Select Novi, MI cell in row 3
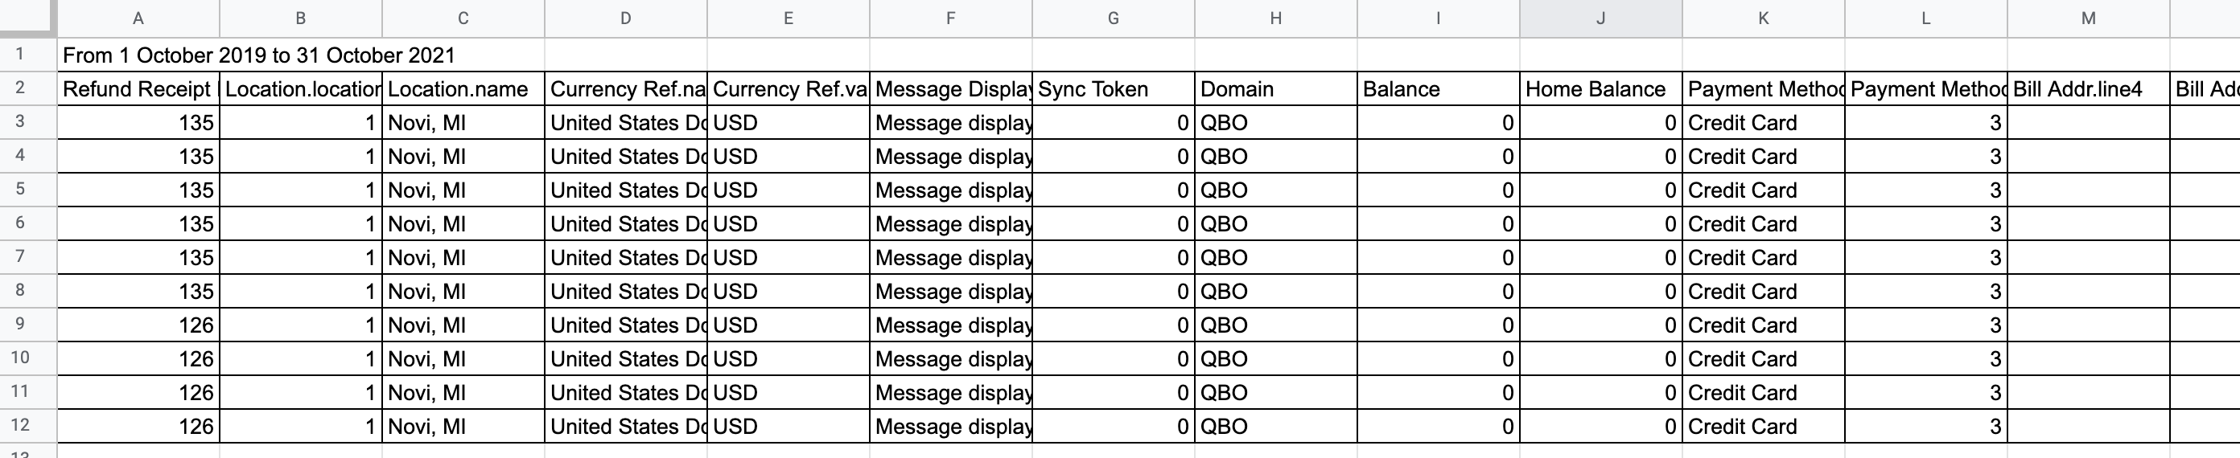 [463, 123]
